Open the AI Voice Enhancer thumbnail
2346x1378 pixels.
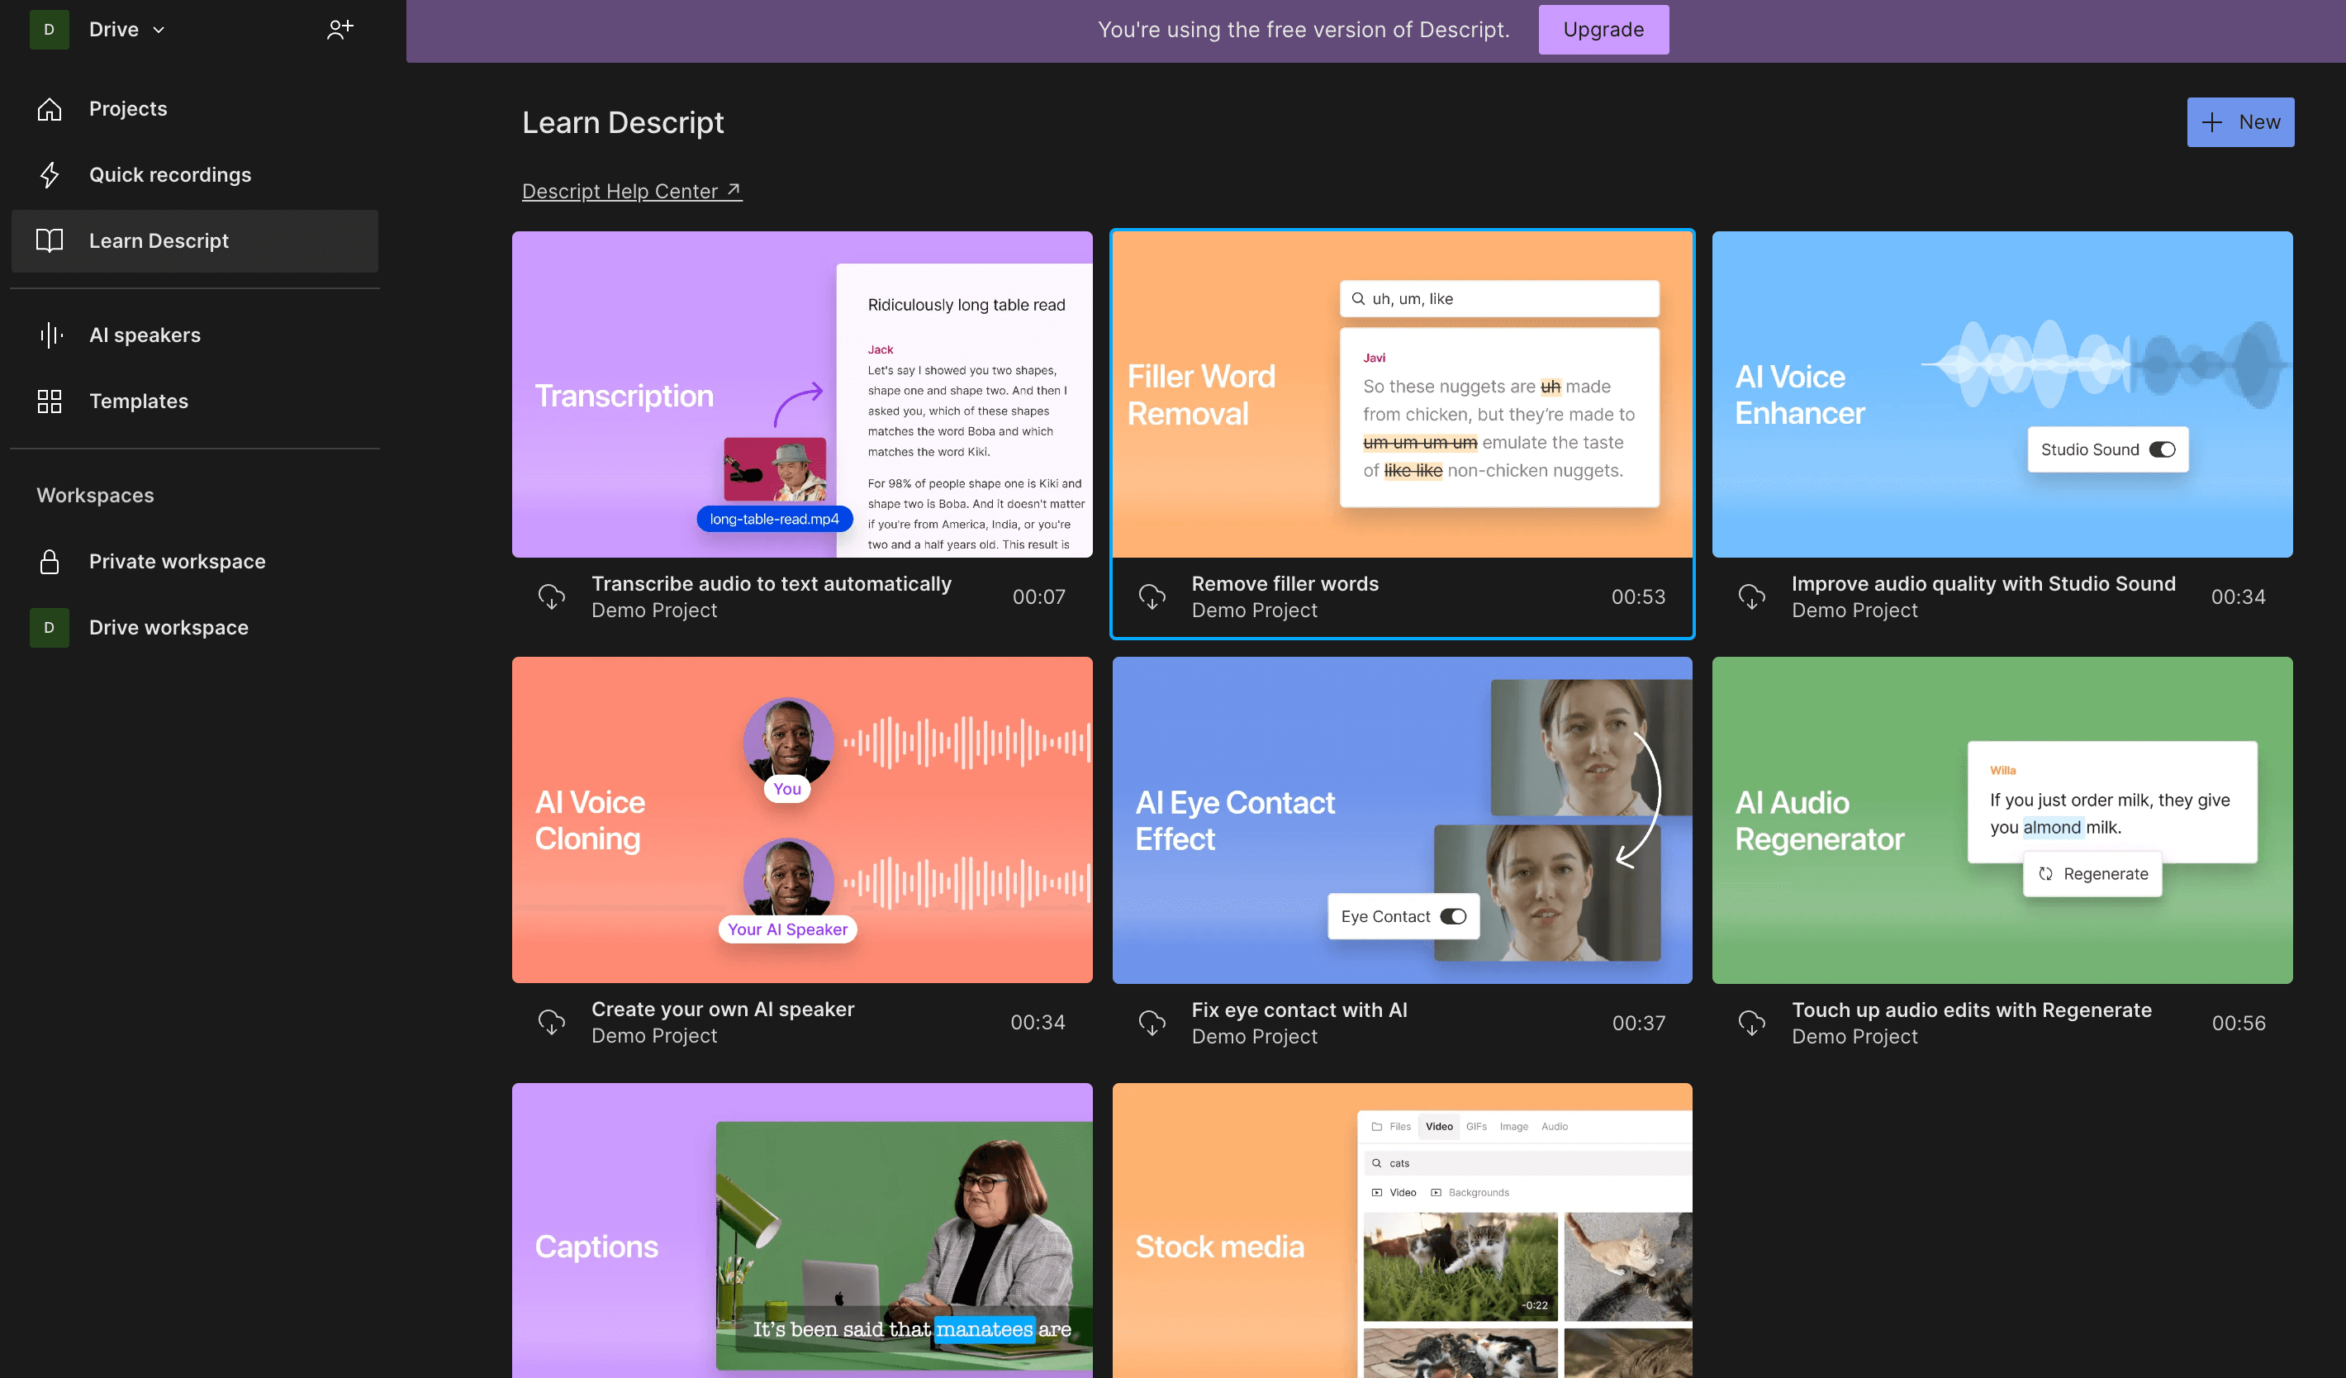[x=2002, y=395]
